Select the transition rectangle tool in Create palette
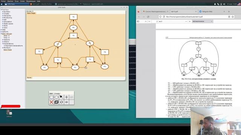This screenshot has height=135, width=241. pyautogui.click(x=52, y=97)
